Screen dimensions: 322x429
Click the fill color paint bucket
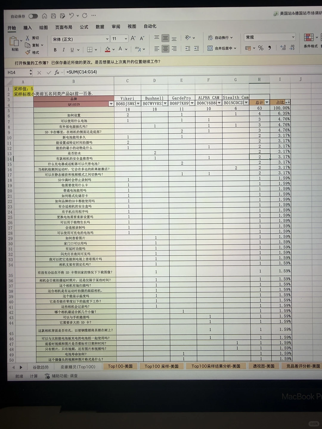click(108, 49)
